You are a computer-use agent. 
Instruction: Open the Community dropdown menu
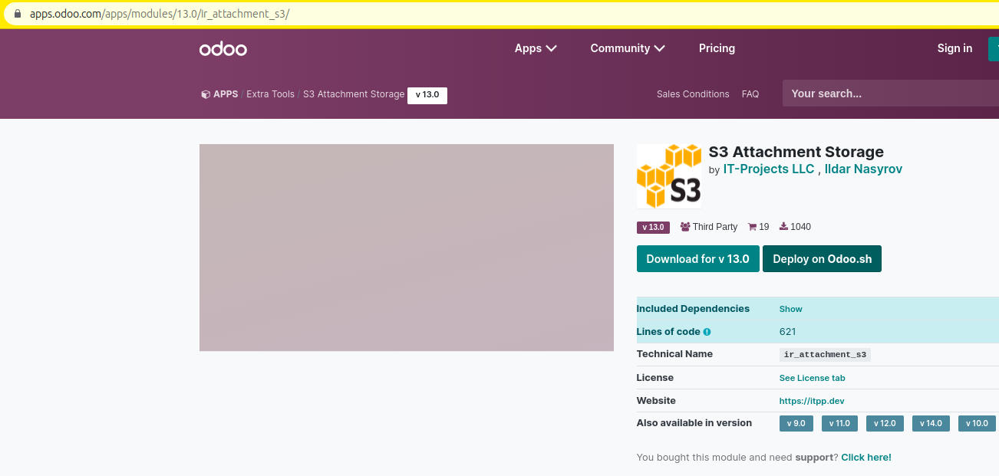pyautogui.click(x=627, y=48)
